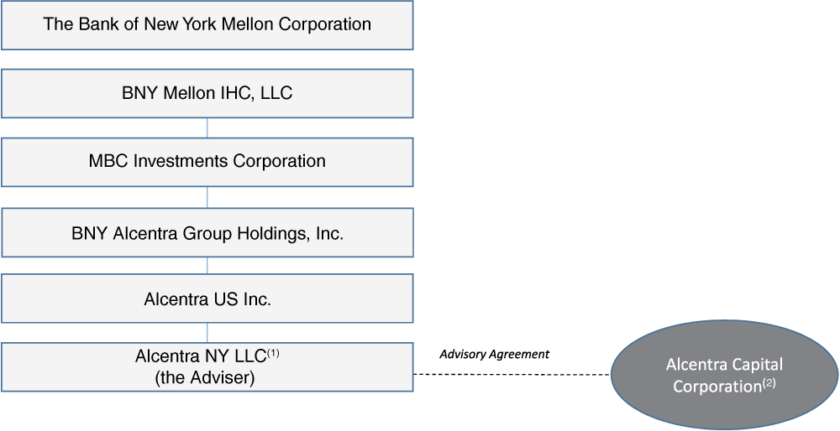This screenshot has width=840, height=431.
Task: Click the BNY Mellon IHC, LLC box
Action: point(207,93)
